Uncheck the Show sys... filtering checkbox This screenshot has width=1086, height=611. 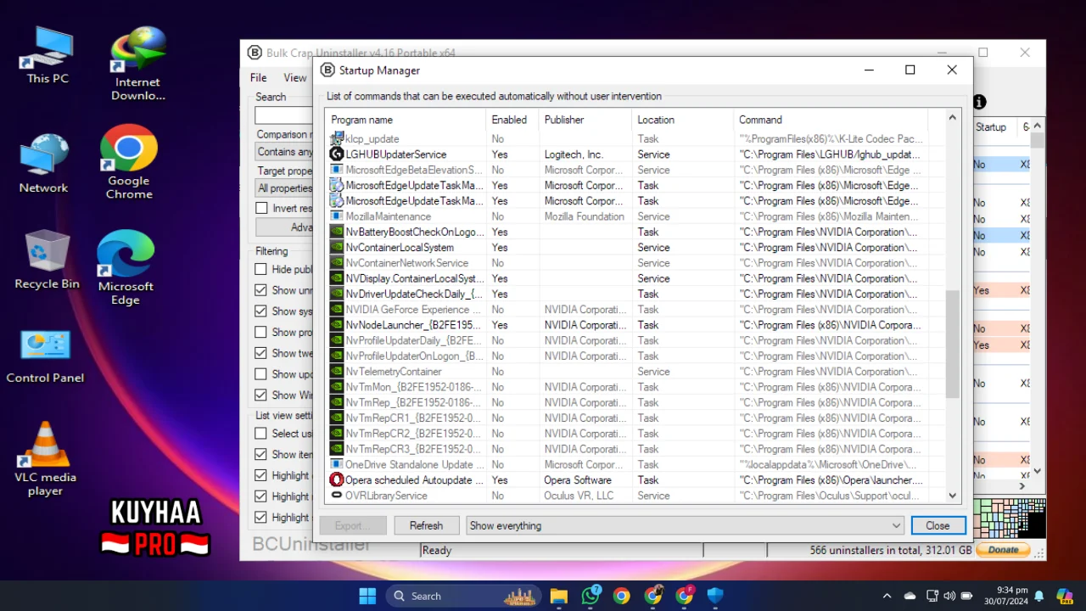pyautogui.click(x=261, y=311)
